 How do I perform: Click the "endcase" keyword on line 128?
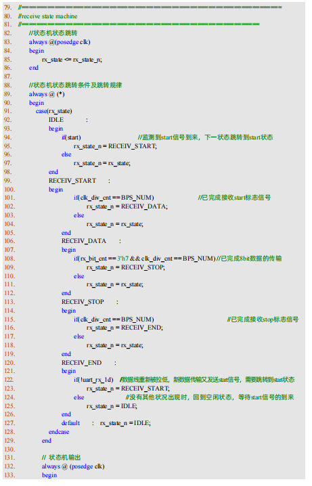[x=59, y=432]
